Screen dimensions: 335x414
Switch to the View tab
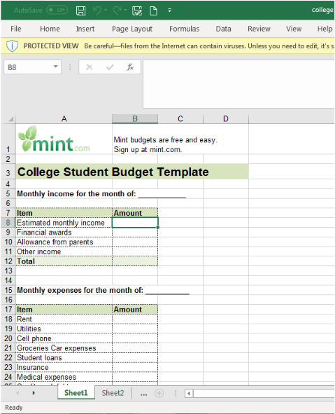click(x=294, y=29)
